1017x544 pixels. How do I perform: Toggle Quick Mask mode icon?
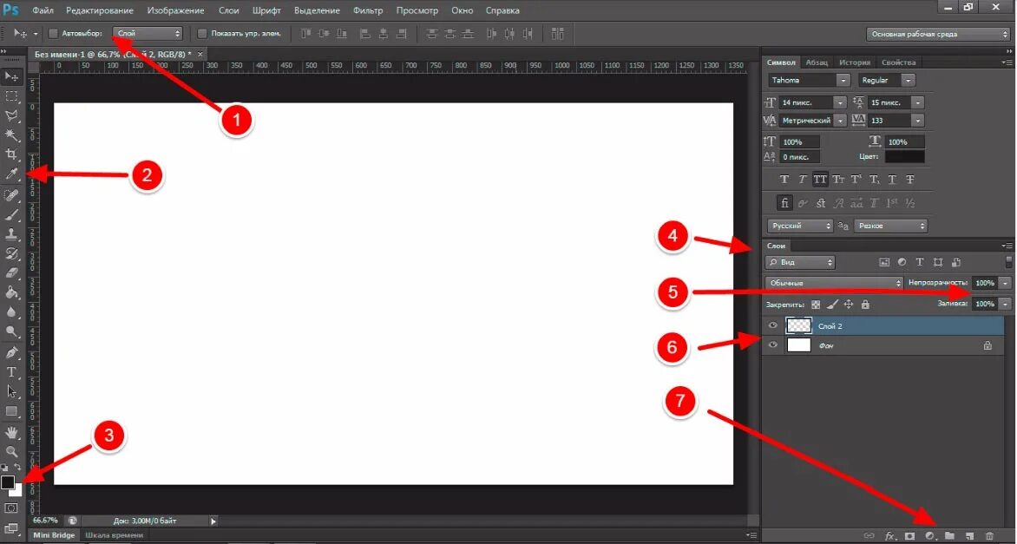[x=11, y=508]
